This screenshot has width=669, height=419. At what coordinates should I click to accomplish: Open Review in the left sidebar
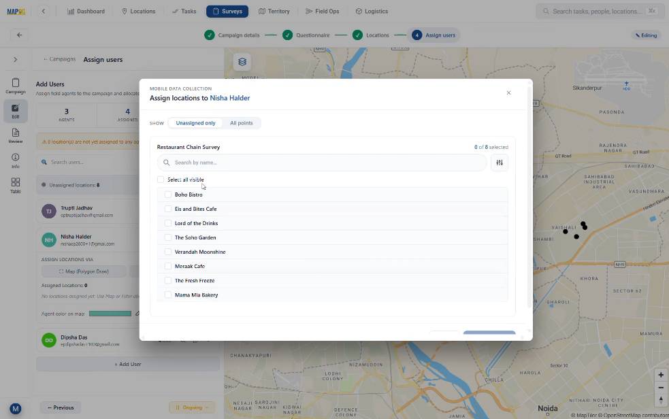(x=16, y=136)
